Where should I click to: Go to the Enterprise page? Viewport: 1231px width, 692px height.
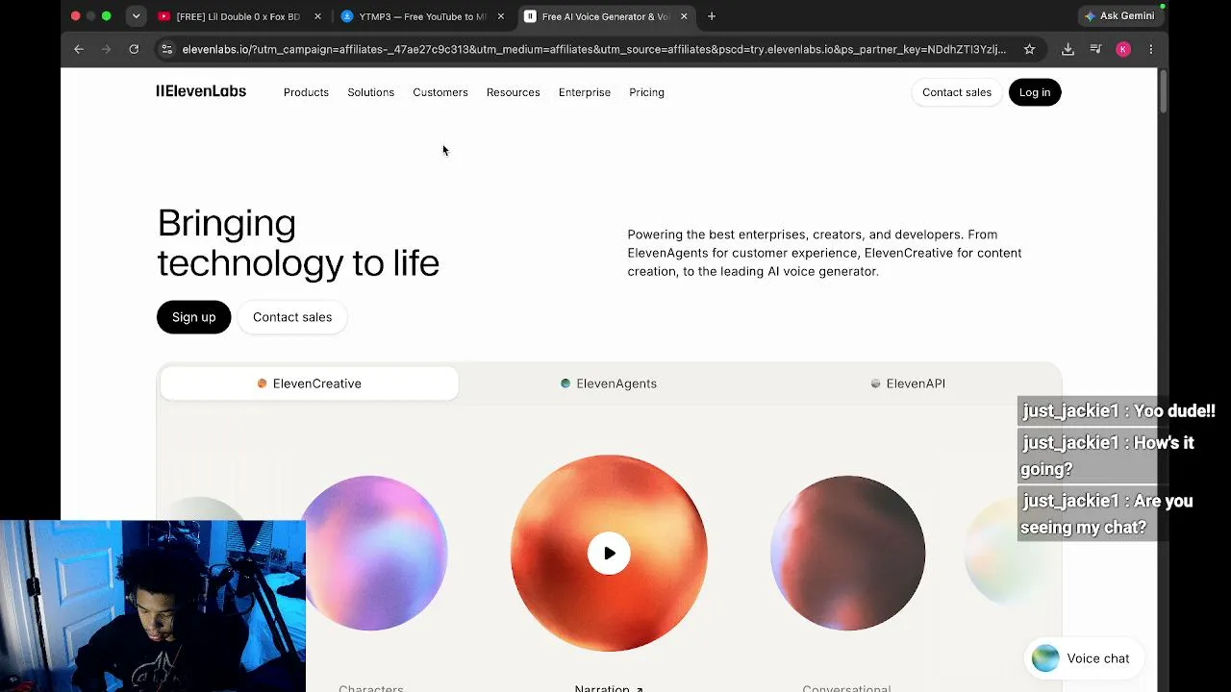pyautogui.click(x=585, y=92)
